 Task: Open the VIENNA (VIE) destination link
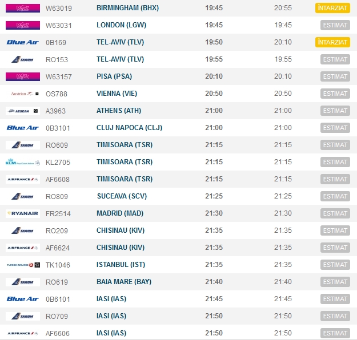[x=117, y=94]
